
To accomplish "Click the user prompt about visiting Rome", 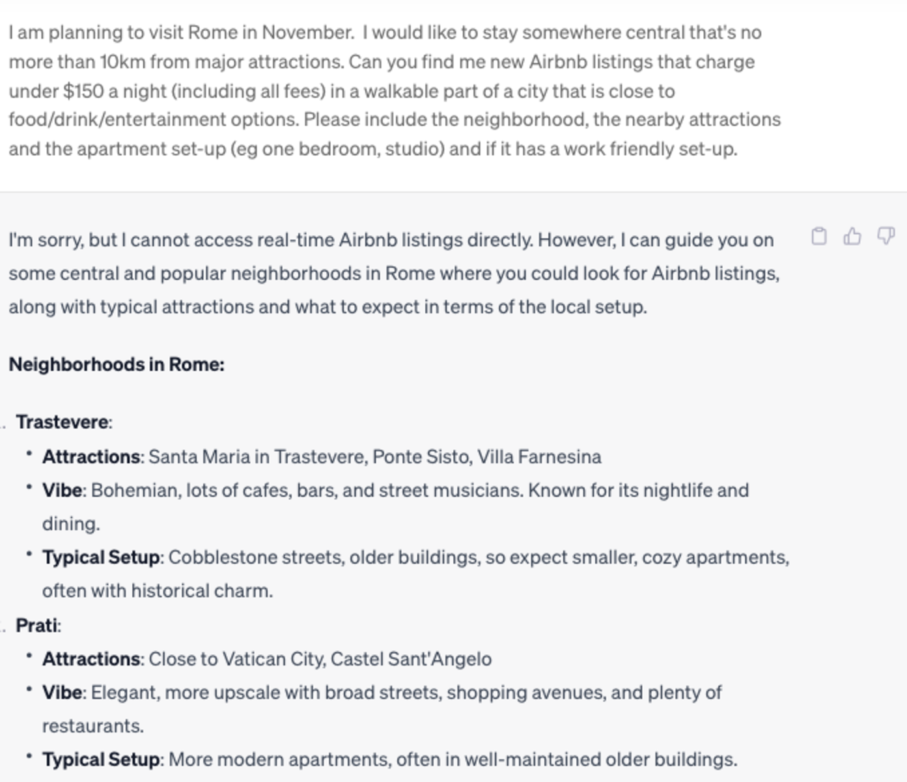I will point(395,91).
